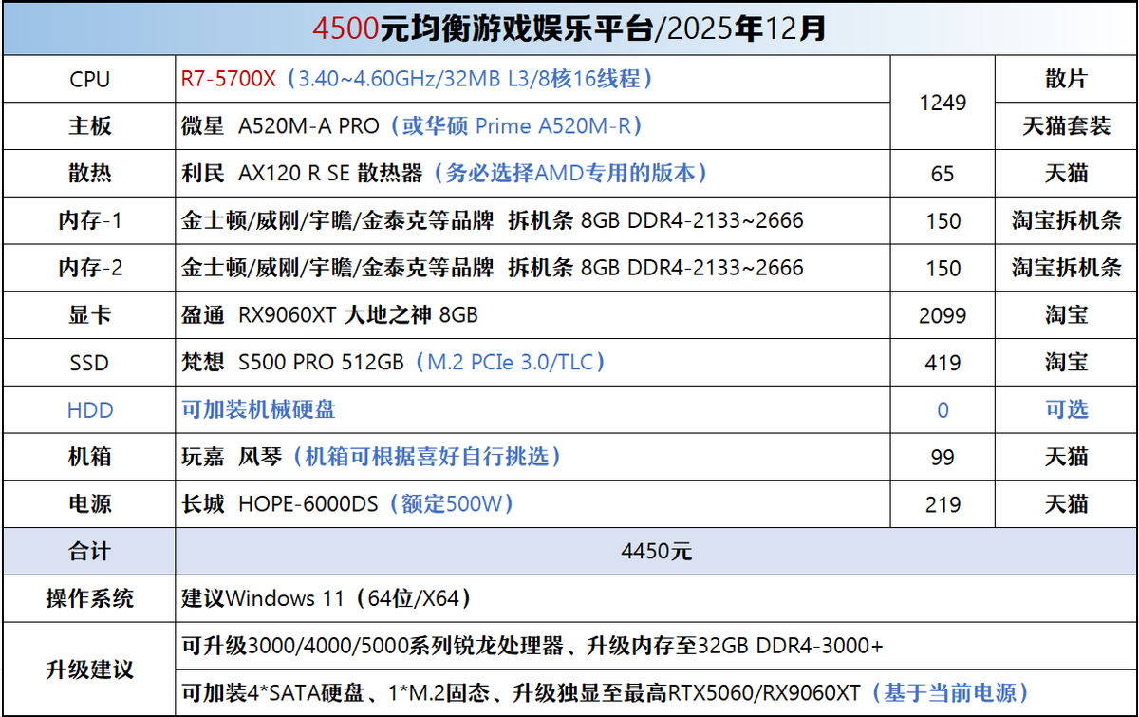The height and width of the screenshot is (717, 1139).
Task: Click price "150" in 内存-1 row
Action: (x=943, y=221)
